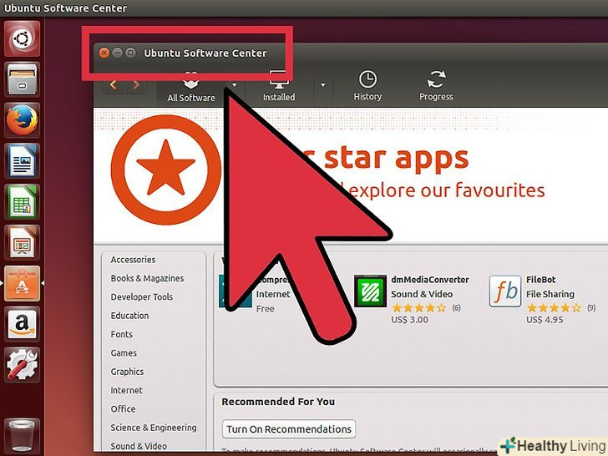Select the Games category
This screenshot has height=456, width=608.
pyautogui.click(x=124, y=352)
